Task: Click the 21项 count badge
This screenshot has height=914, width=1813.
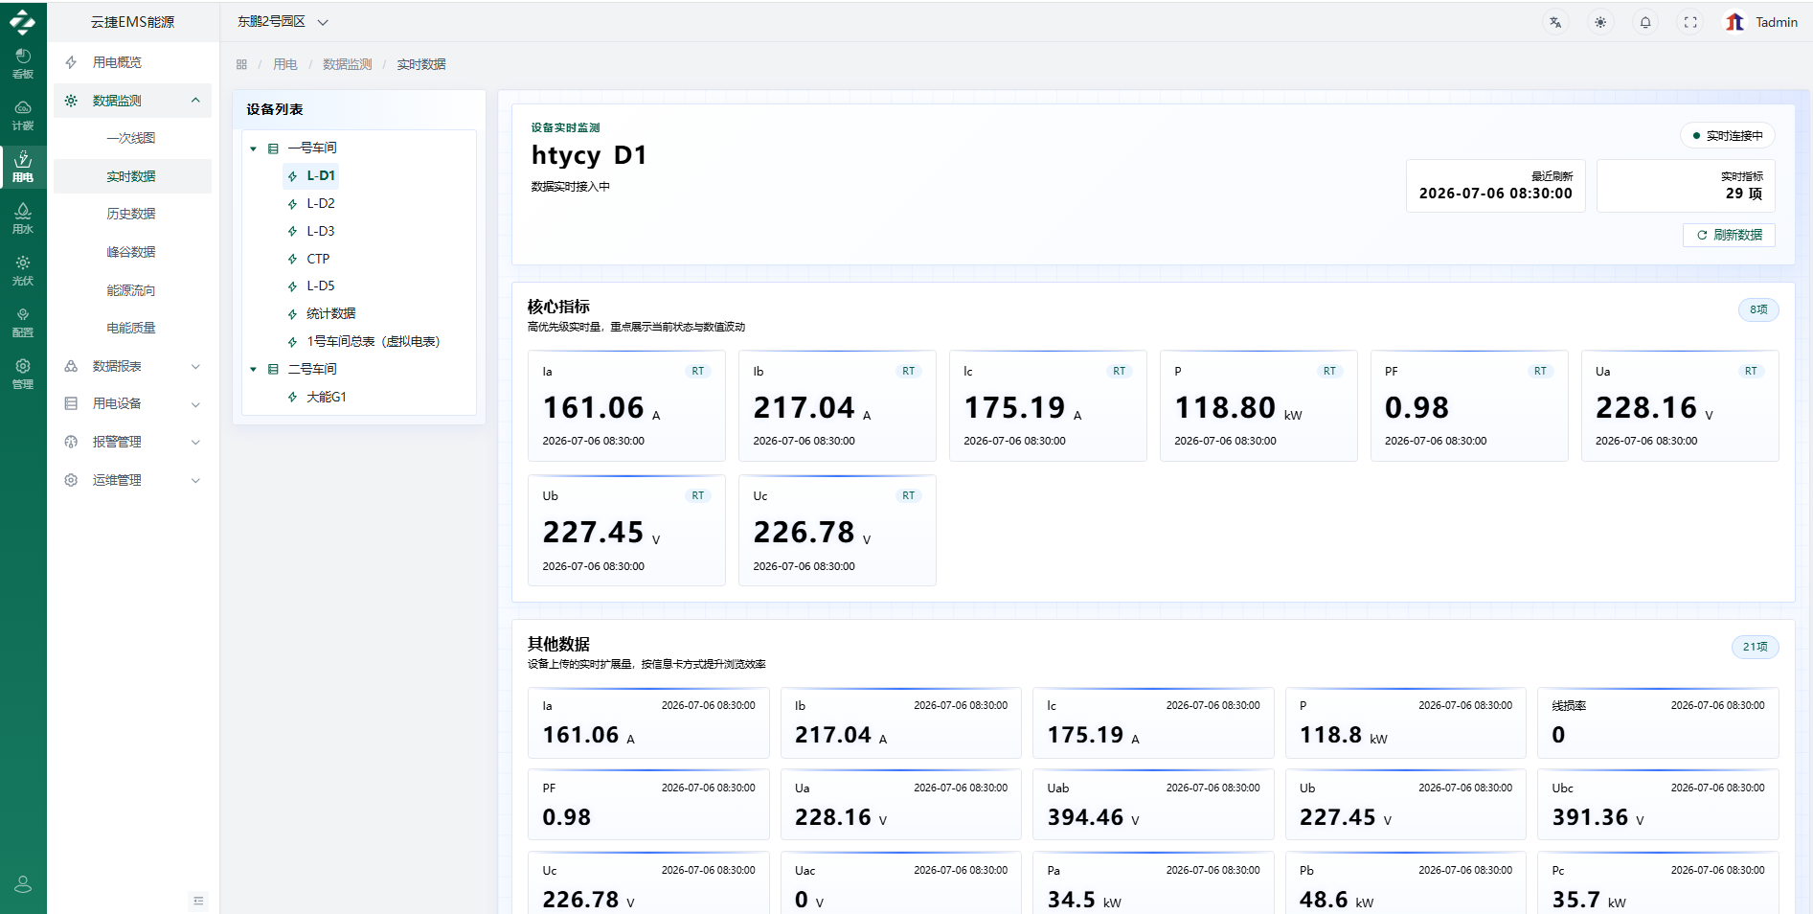Action: point(1755,647)
